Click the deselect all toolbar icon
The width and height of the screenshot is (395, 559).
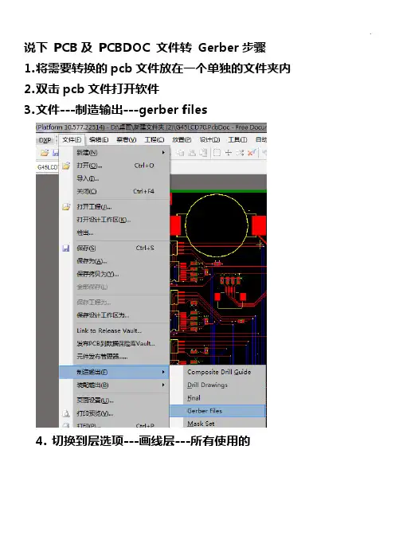pos(240,153)
